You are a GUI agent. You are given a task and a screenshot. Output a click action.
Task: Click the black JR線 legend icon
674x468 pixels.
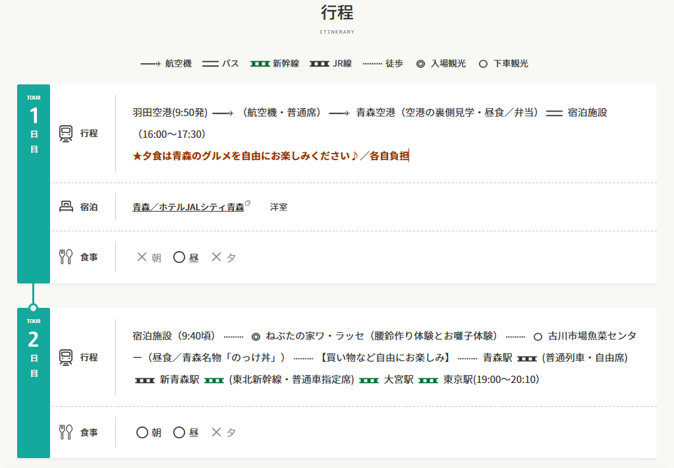click(320, 64)
